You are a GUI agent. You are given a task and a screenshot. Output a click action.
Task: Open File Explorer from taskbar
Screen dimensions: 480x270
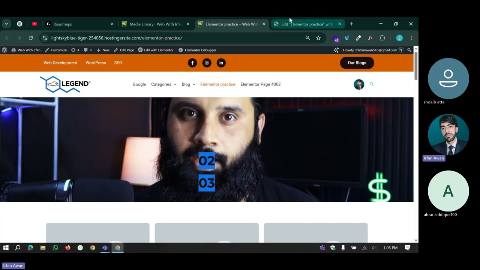(x=43, y=248)
